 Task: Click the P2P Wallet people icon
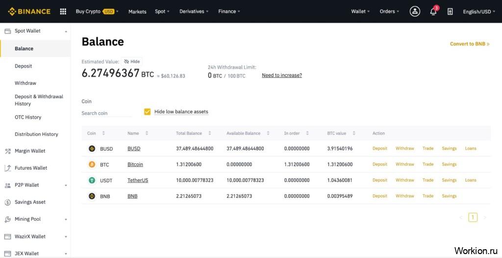pyautogui.click(x=7, y=185)
